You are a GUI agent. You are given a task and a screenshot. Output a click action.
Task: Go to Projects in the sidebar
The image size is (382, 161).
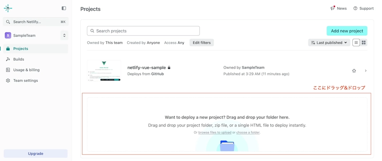coord(35,49)
